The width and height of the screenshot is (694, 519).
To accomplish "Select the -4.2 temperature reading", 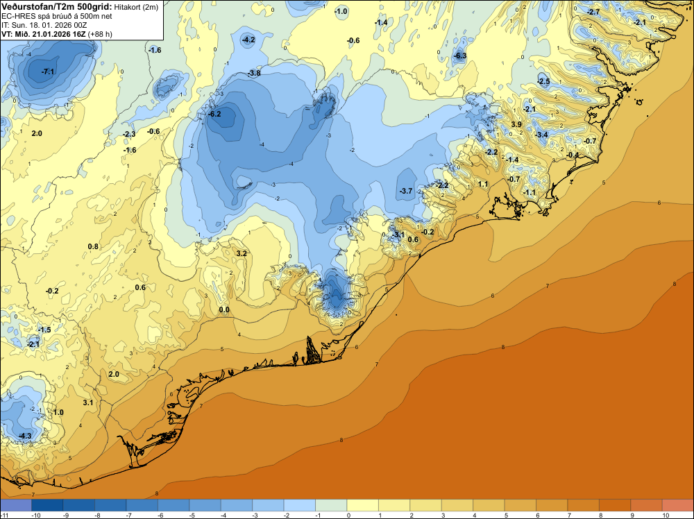I will click(x=248, y=40).
